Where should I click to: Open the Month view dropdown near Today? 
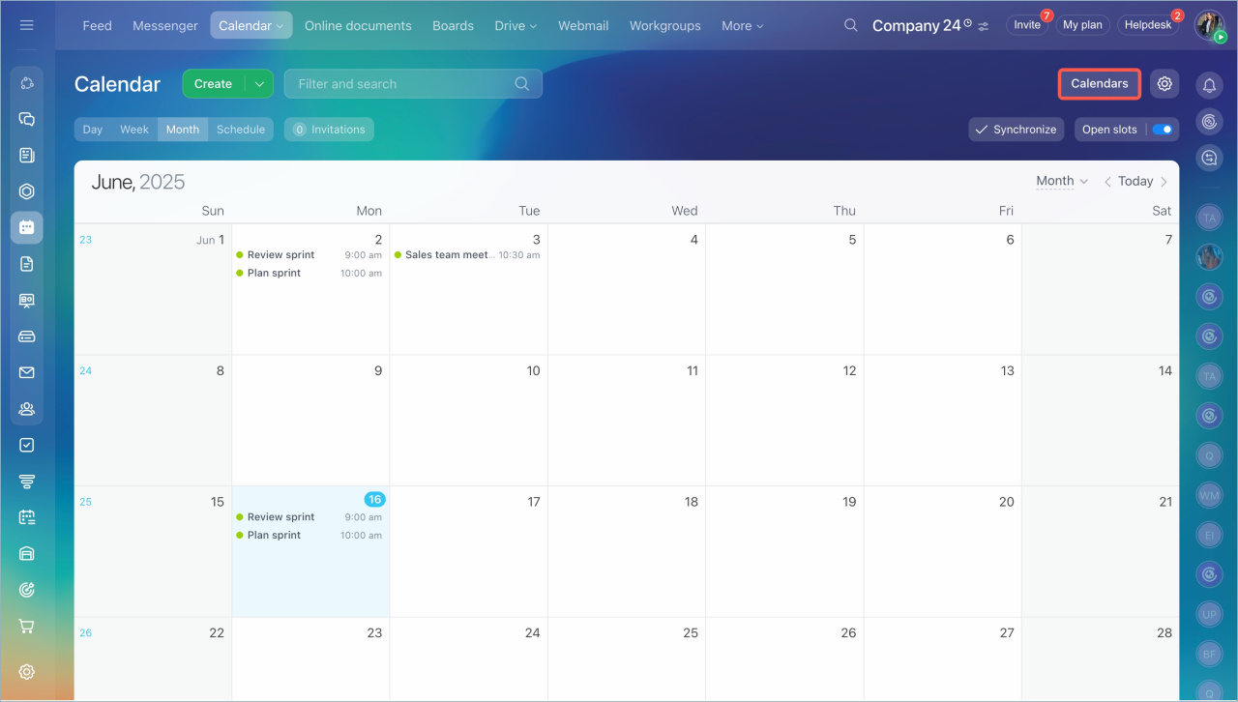pos(1061,181)
